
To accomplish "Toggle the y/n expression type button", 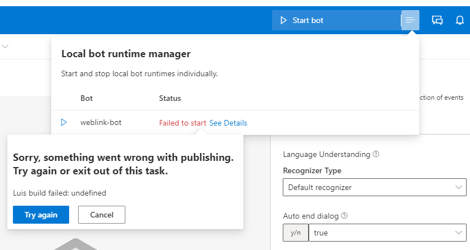I will tap(295, 233).
